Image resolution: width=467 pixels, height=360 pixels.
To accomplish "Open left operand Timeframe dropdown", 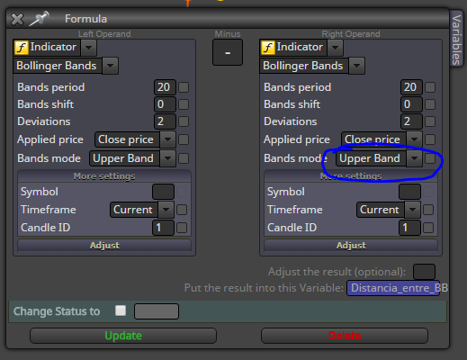I will pyautogui.click(x=166, y=210).
